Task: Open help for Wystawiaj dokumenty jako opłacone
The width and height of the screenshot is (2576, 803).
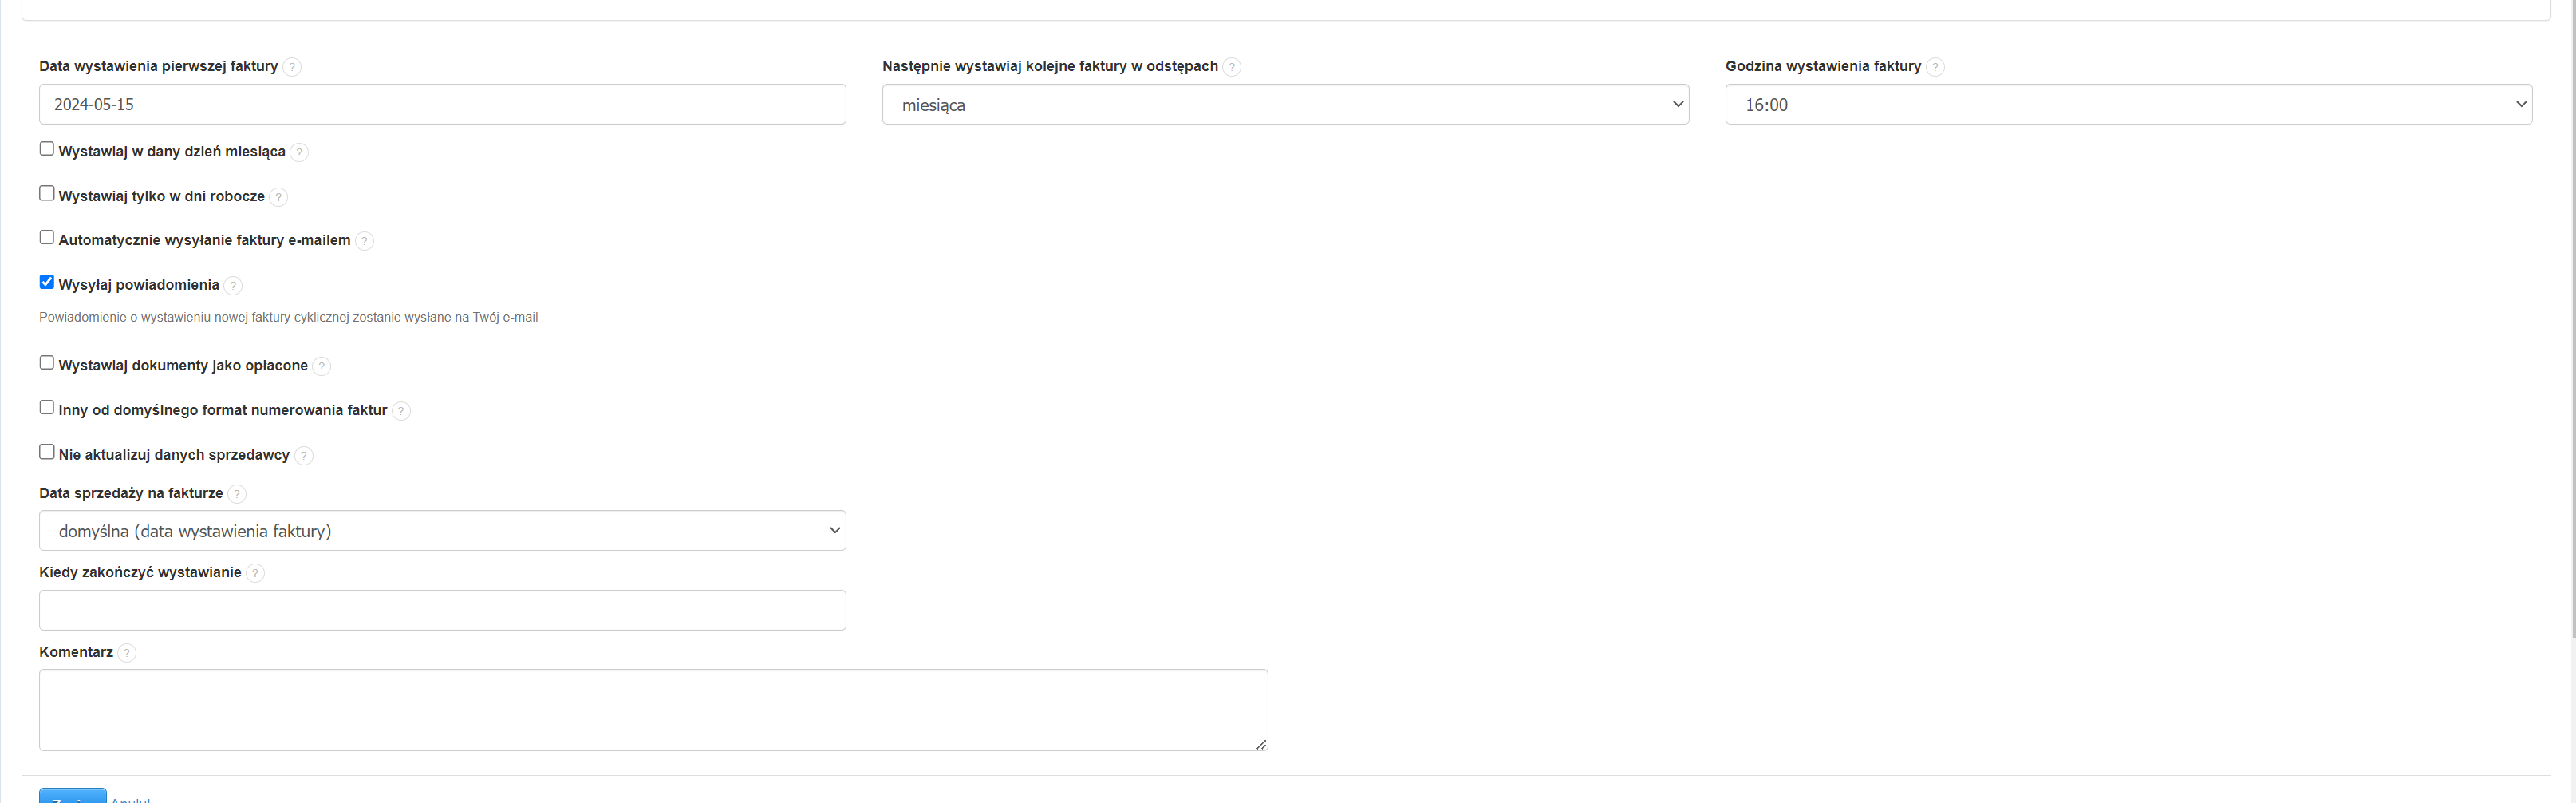Action: click(x=321, y=366)
